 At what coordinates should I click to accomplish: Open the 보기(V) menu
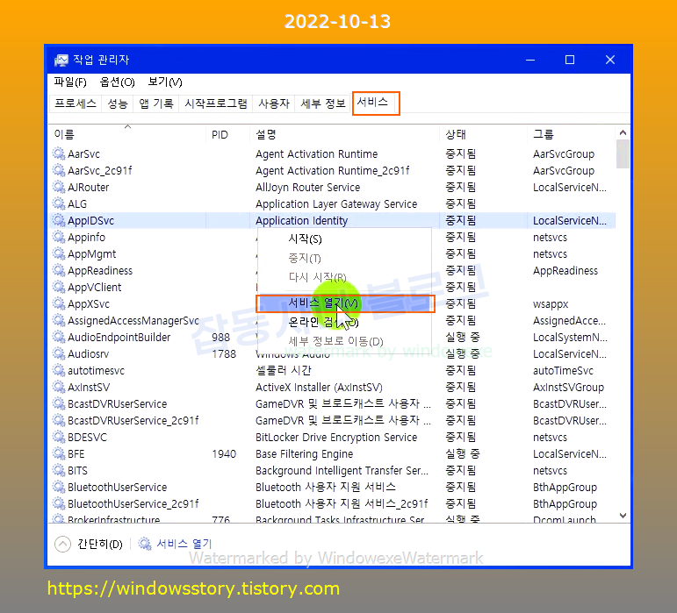(165, 82)
